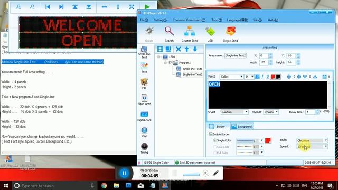
Task: Toggle italic formatting in font toolbar
Action: tap(262, 77)
